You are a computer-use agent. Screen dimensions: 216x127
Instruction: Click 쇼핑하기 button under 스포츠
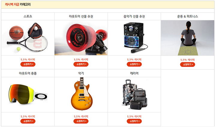pos(28,64)
